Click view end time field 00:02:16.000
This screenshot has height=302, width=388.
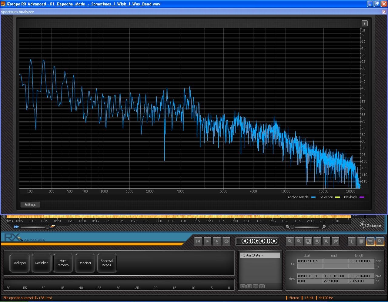pyautogui.click(x=336, y=276)
